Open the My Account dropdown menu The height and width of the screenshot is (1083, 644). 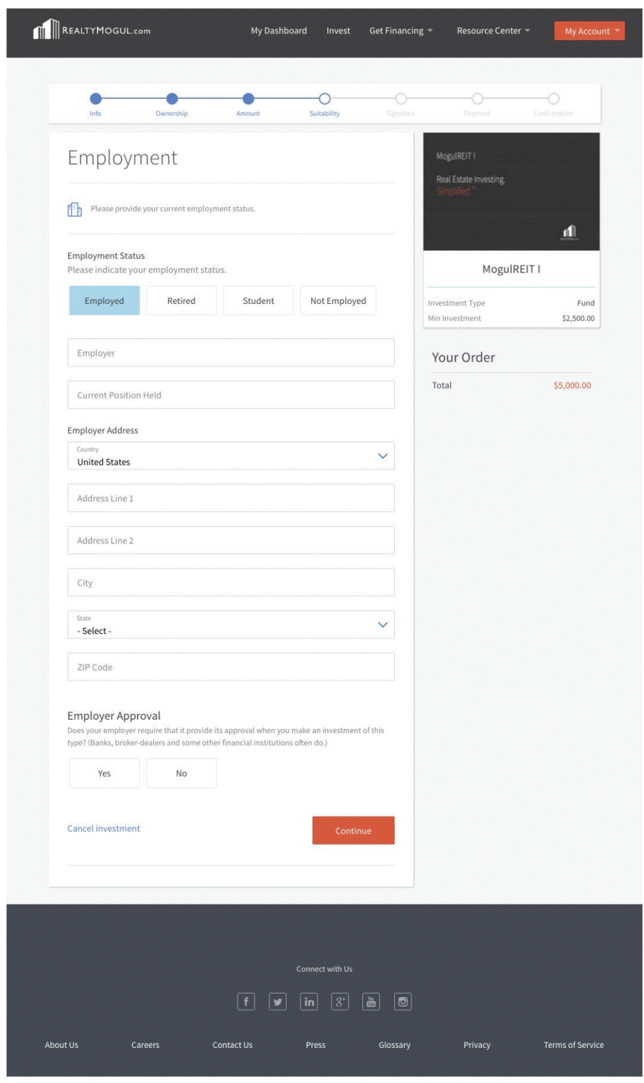pyautogui.click(x=589, y=31)
